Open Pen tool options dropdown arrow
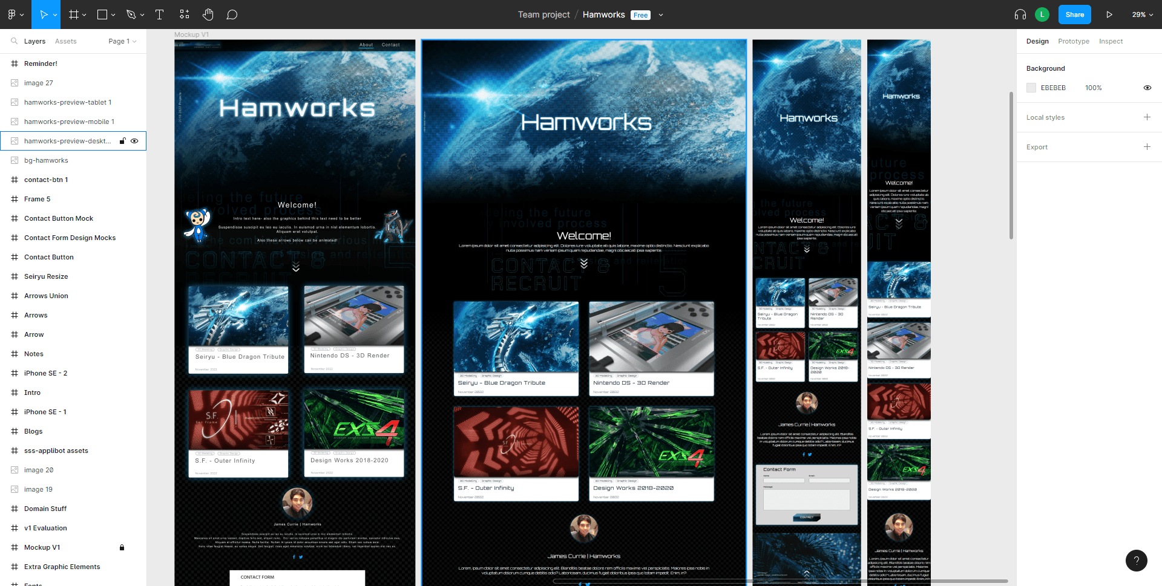This screenshot has width=1162, height=586. tap(142, 15)
